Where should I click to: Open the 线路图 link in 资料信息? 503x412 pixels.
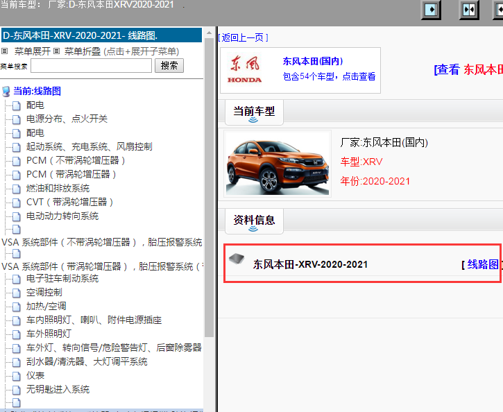coord(482,264)
